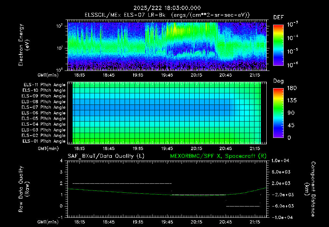Select the ELS-01 Pitch Angle row label
329x227 pixels.
[x=44, y=141]
